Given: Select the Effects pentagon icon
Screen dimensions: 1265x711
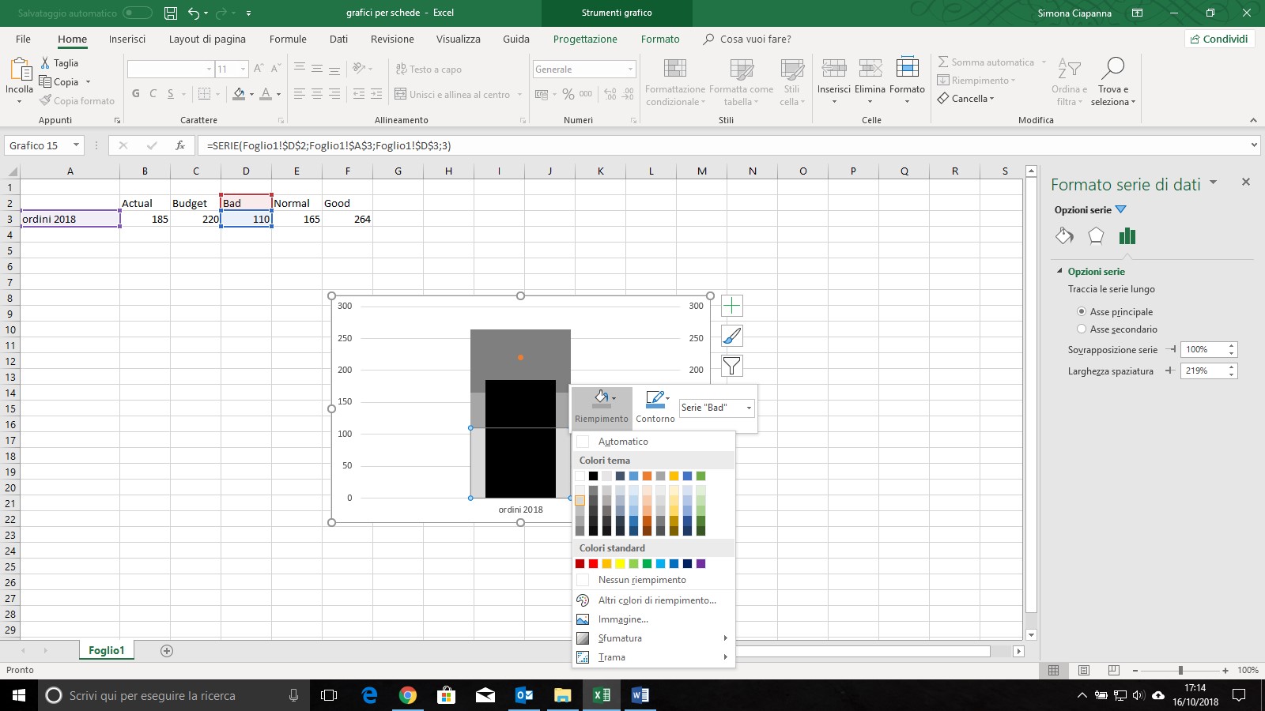Looking at the screenshot, I should (x=1096, y=236).
